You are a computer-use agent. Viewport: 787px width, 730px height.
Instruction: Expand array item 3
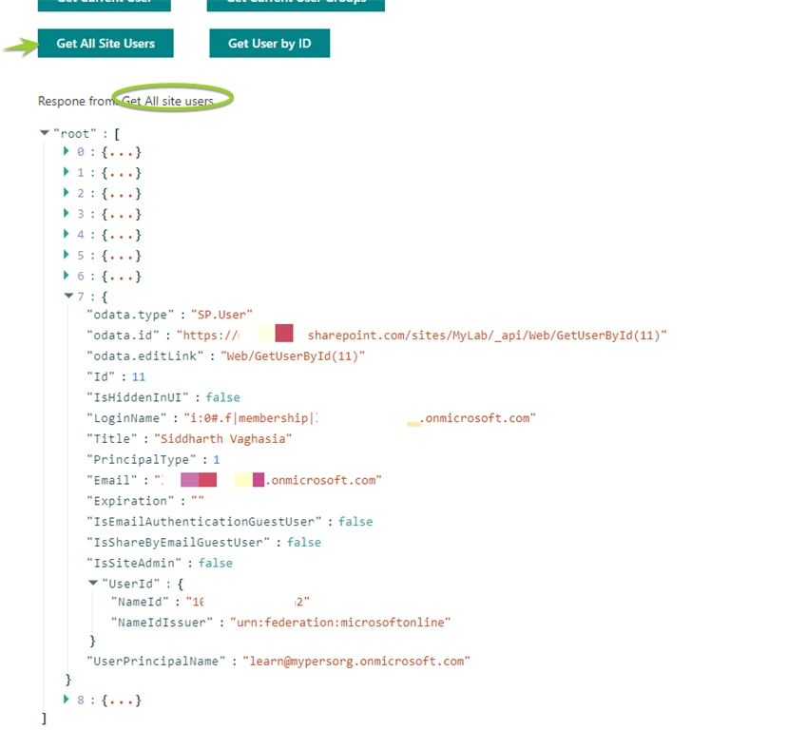67,213
